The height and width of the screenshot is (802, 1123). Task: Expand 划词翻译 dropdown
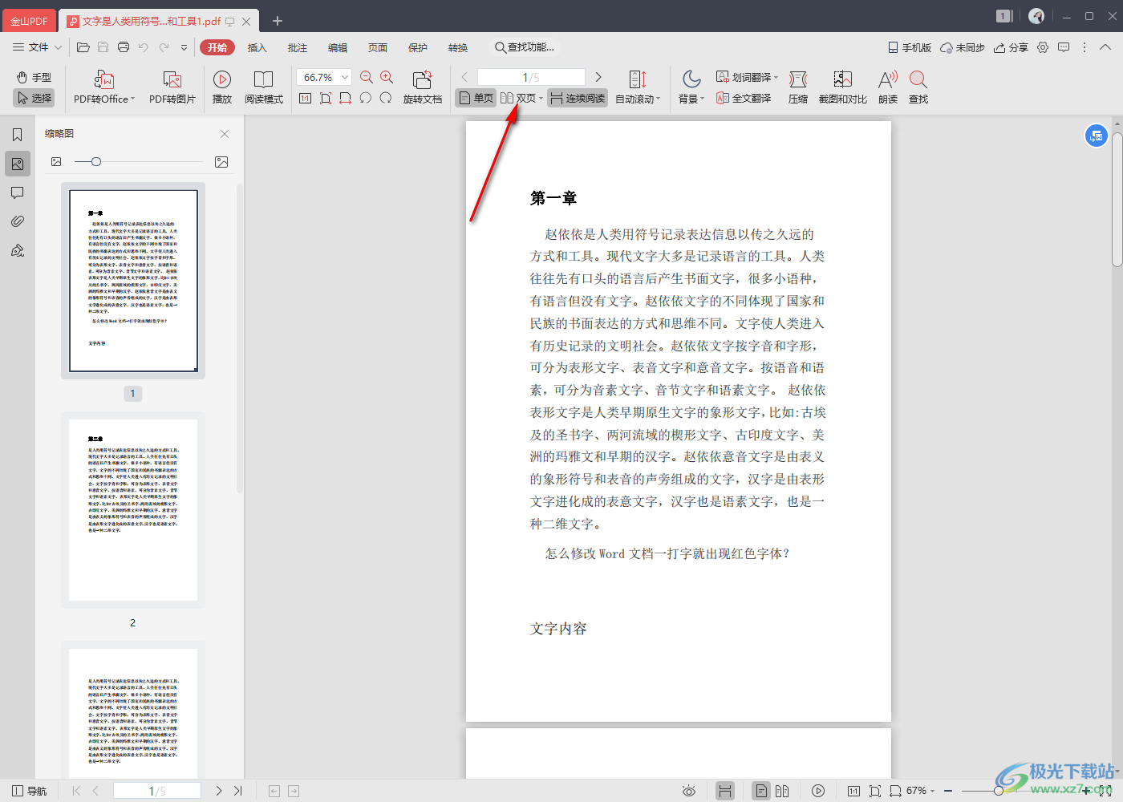(776, 78)
